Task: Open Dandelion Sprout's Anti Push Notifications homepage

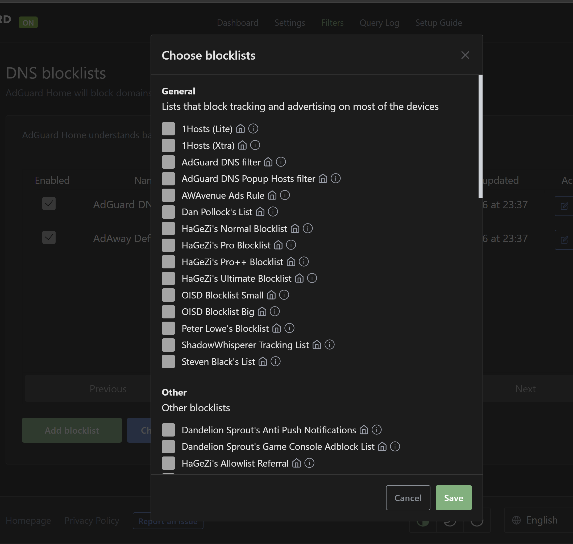Action: point(364,430)
